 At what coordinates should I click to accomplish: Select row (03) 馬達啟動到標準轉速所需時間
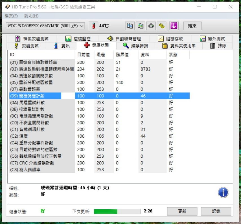(99, 69)
